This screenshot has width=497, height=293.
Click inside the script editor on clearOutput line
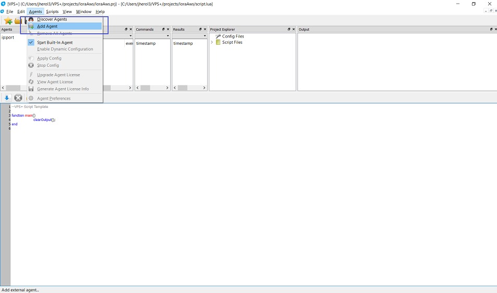(x=44, y=120)
